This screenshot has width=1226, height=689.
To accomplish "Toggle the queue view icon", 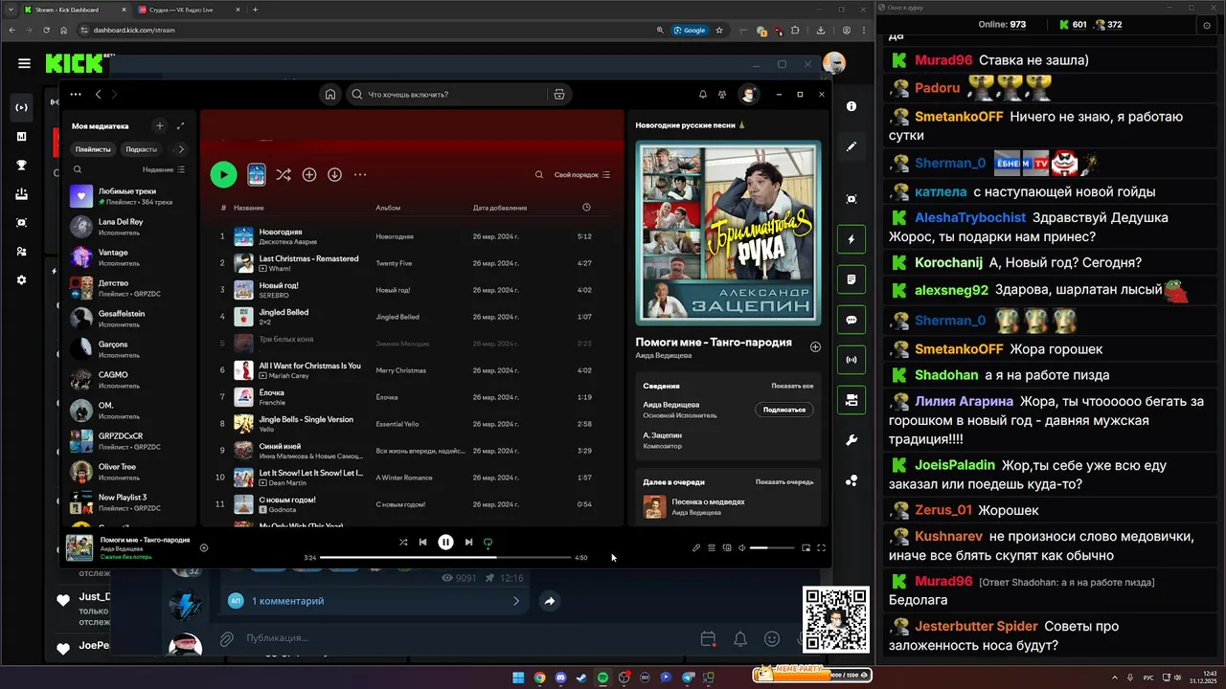I will tap(712, 547).
